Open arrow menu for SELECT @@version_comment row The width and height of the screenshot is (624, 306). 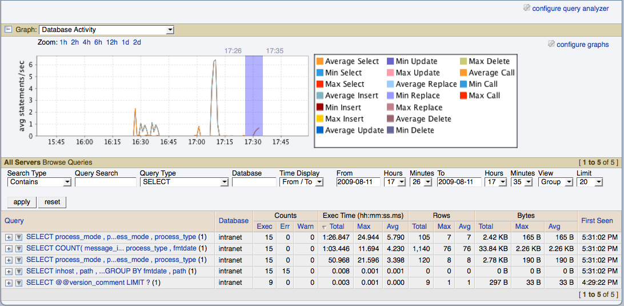point(19,283)
